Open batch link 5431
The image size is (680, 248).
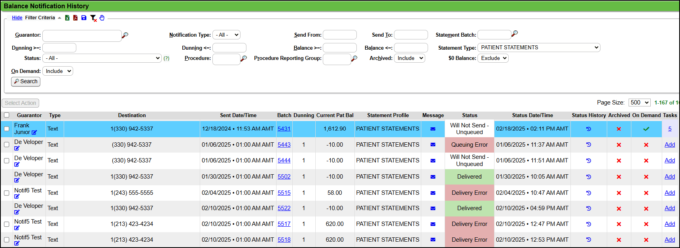pos(284,129)
